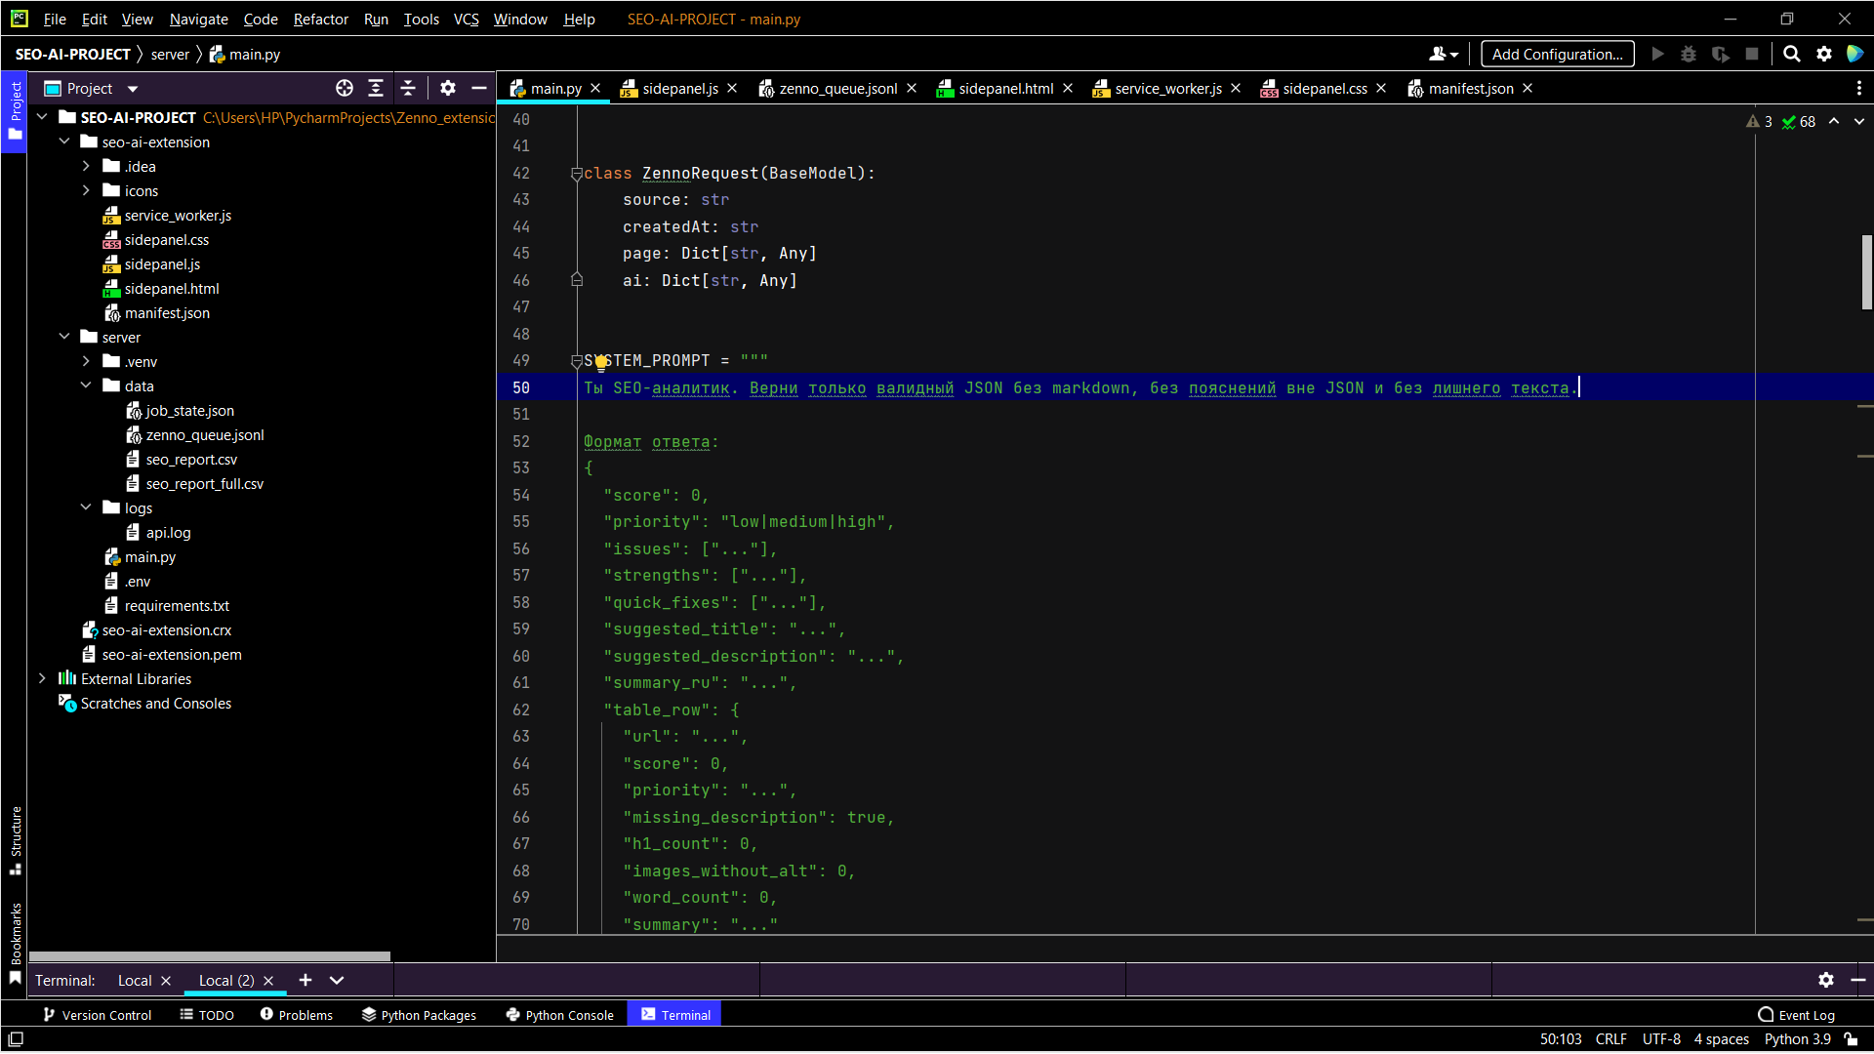The image size is (1874, 1054).
Task: Click the editor vertical scrollbar thumb
Action: coord(1866,272)
